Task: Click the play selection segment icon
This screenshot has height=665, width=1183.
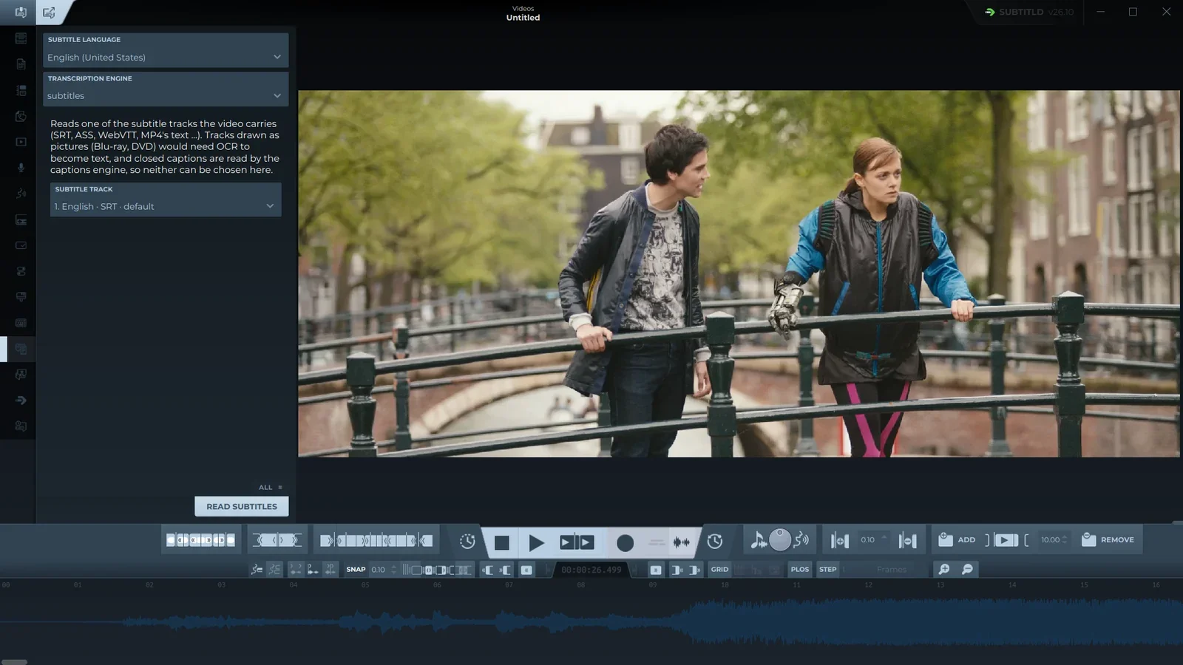Action: [x=577, y=543]
